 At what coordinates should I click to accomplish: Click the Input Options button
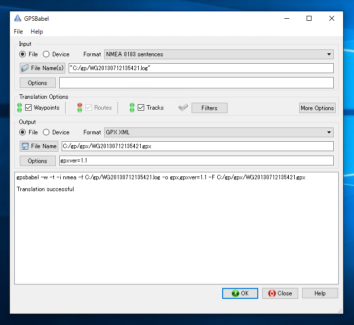tap(38, 83)
